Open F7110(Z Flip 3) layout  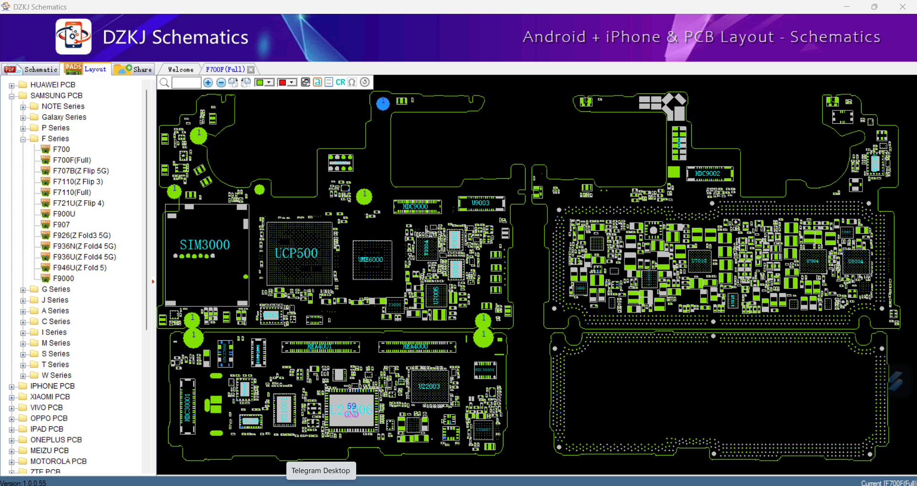[x=78, y=182]
